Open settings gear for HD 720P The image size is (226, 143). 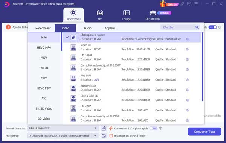click(187, 110)
